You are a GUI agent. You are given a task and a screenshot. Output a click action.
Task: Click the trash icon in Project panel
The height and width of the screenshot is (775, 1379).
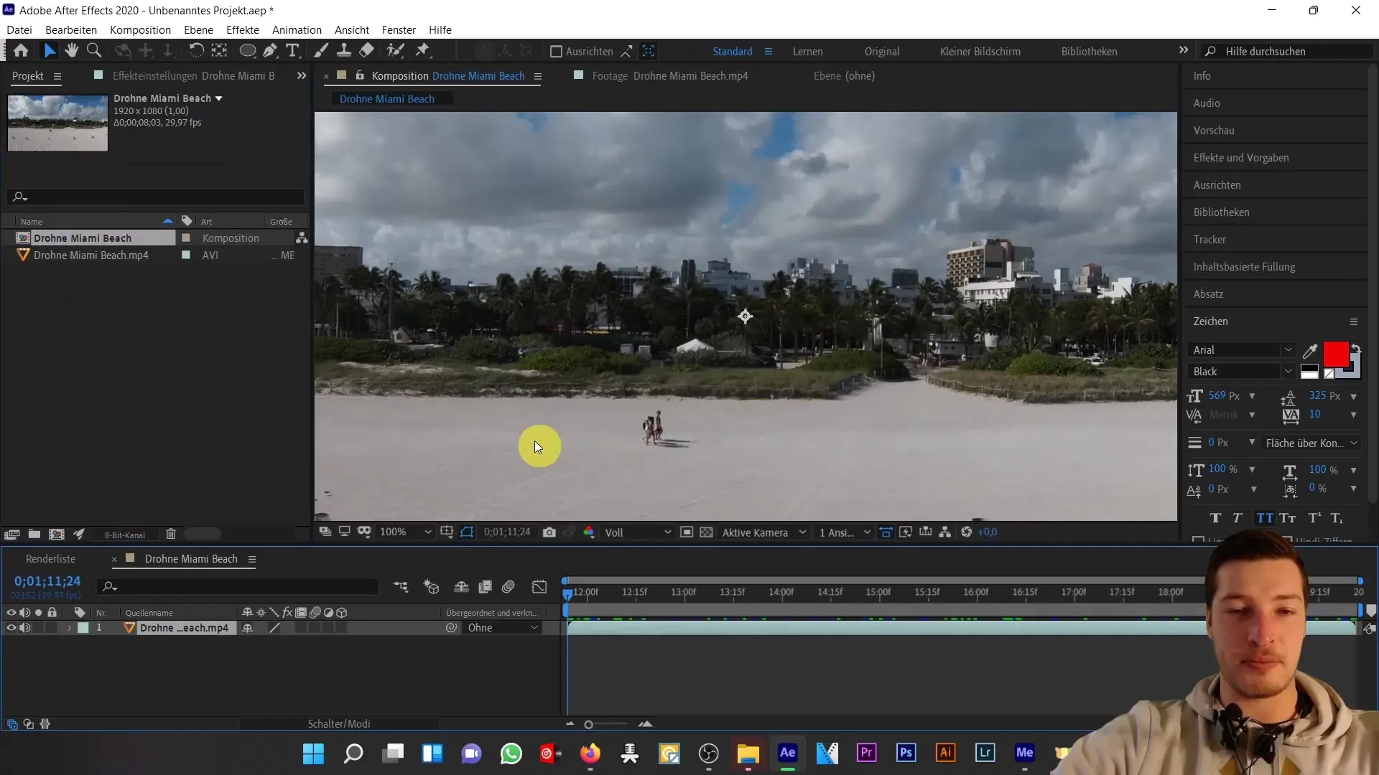(171, 534)
